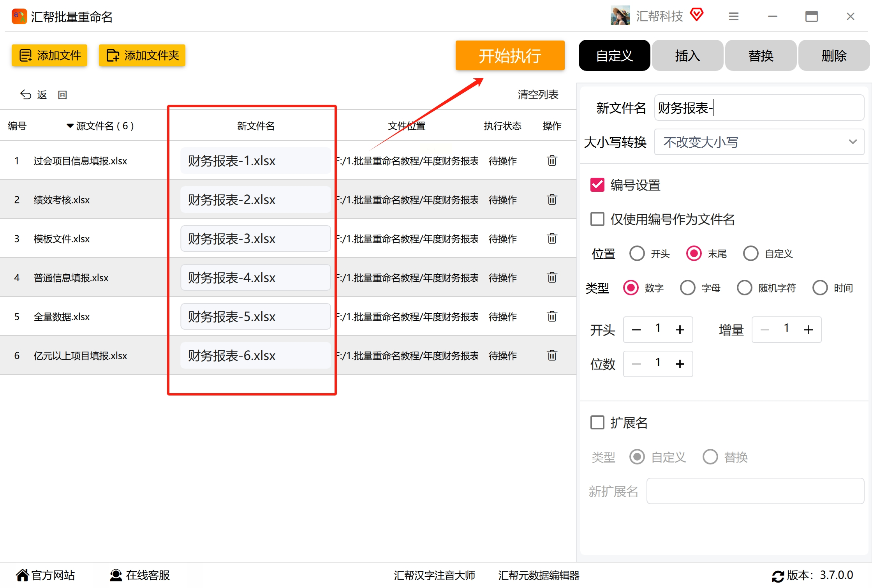Click the version refresh icon
The height and width of the screenshot is (588, 872).
click(x=778, y=576)
